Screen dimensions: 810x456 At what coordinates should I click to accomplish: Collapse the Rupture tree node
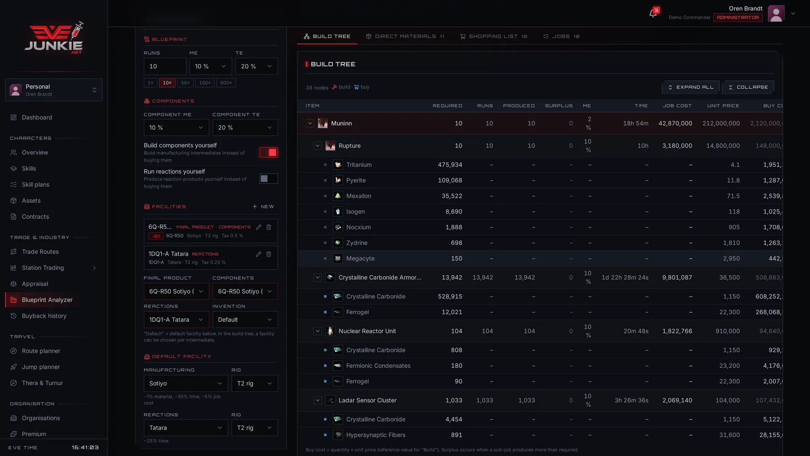pos(318,146)
